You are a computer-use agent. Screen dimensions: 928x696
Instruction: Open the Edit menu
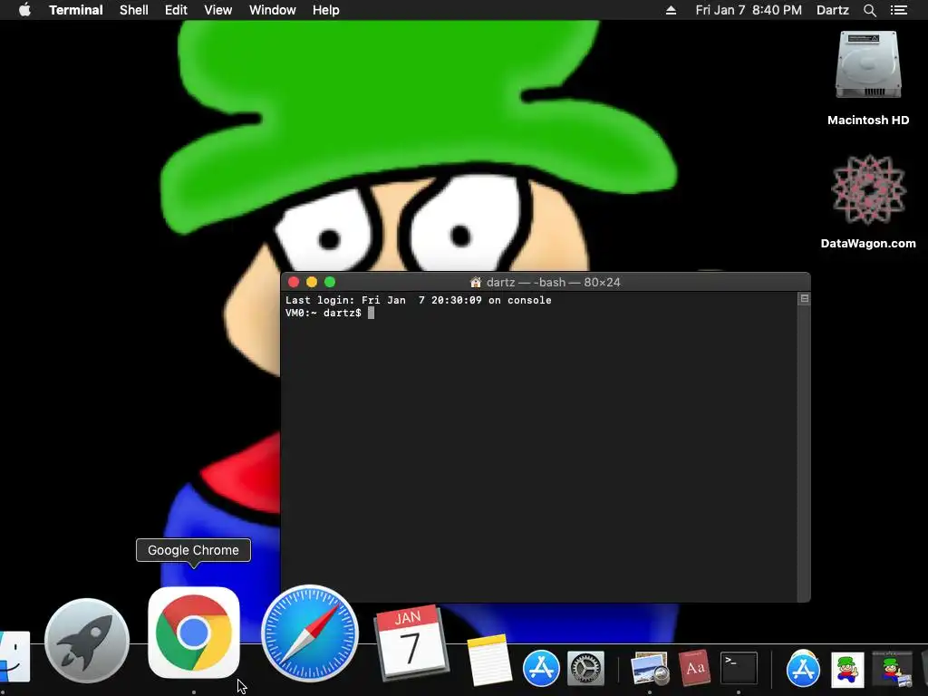[176, 10]
